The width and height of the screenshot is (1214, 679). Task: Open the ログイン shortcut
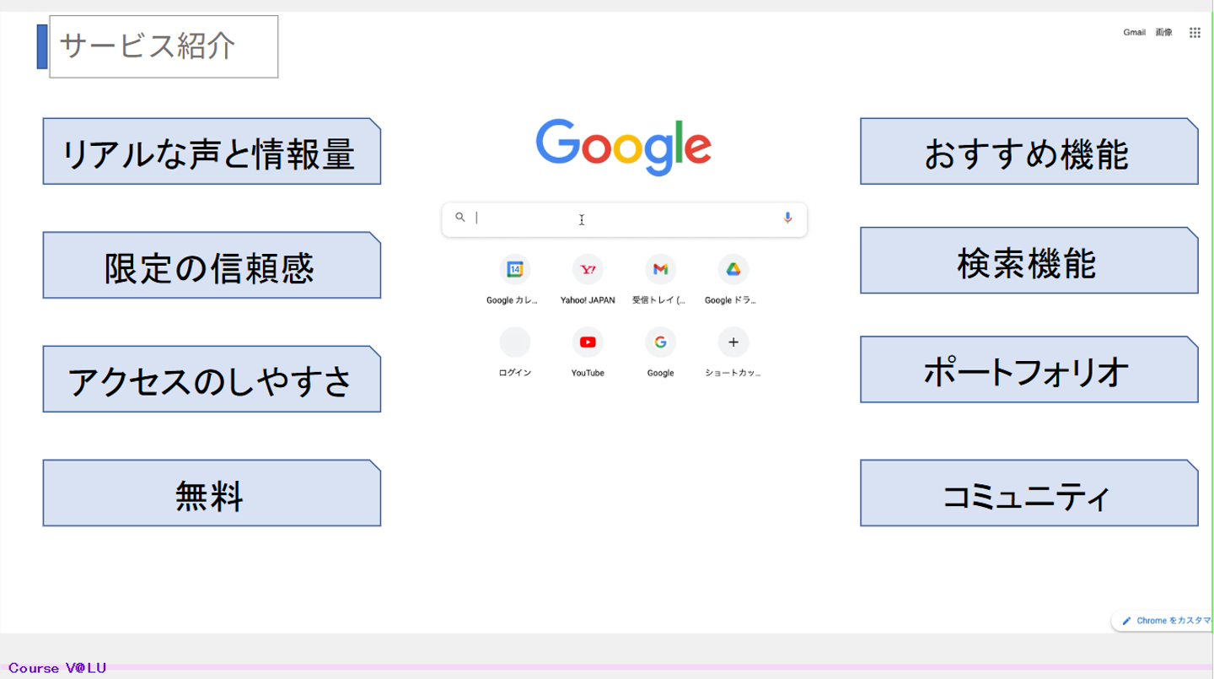pos(514,342)
